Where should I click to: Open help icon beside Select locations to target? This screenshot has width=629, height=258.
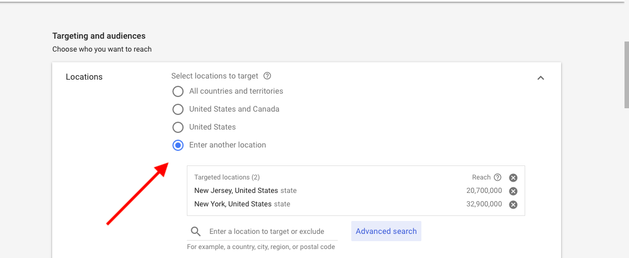click(x=267, y=76)
